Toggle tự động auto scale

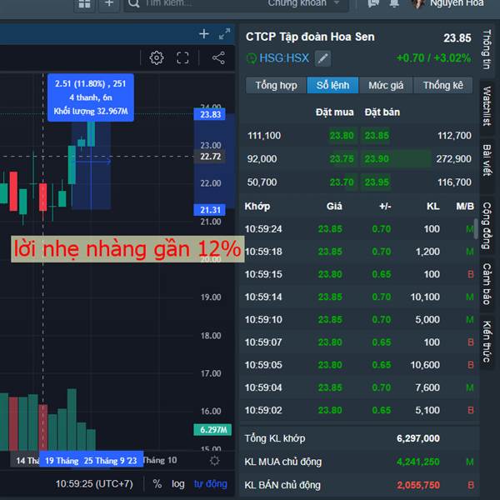(211, 484)
